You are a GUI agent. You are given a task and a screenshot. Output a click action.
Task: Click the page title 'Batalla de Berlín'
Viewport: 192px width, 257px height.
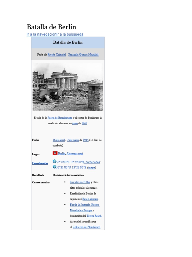pos(51,27)
